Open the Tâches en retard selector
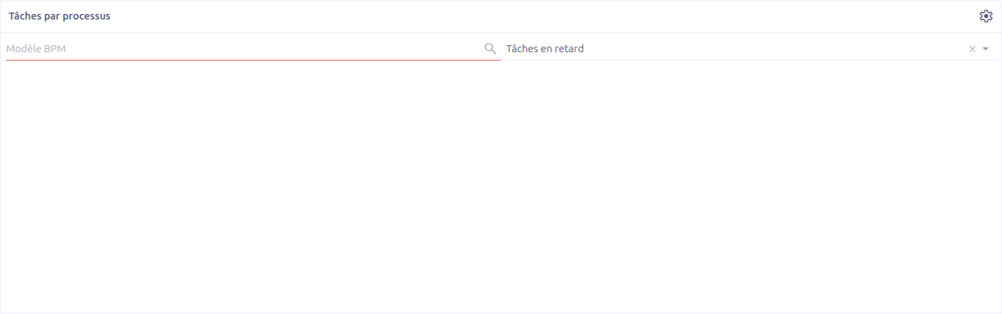Screen dimensions: 1002x314 point(751,49)
